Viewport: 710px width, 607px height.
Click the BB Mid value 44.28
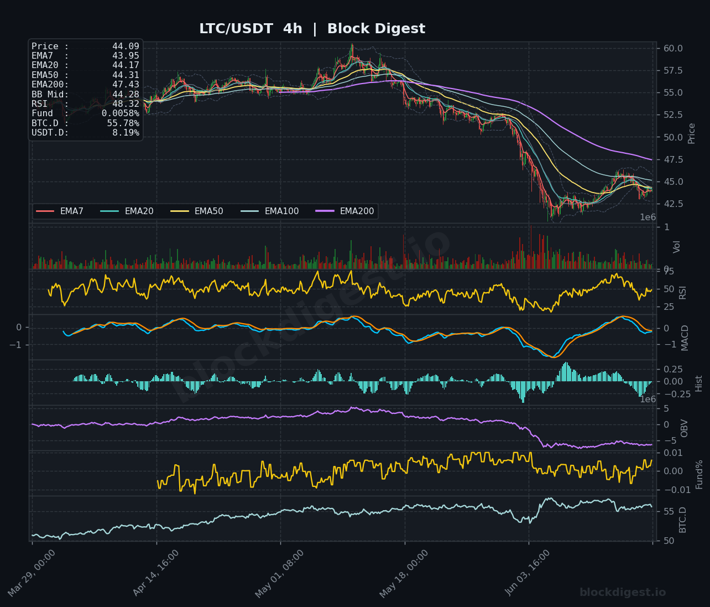(126, 95)
